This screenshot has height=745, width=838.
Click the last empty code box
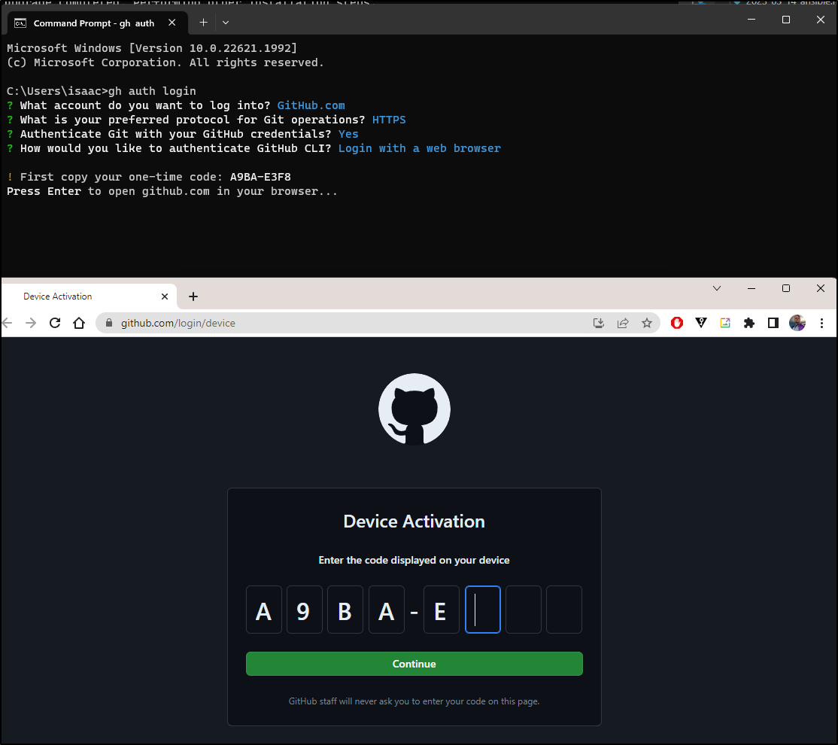(x=564, y=610)
